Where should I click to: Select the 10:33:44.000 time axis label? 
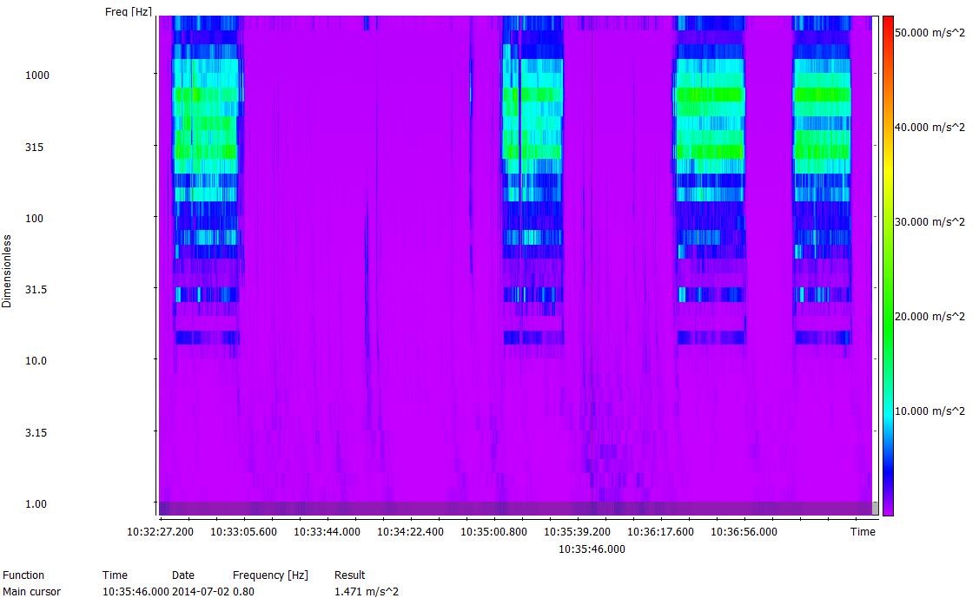pos(327,532)
